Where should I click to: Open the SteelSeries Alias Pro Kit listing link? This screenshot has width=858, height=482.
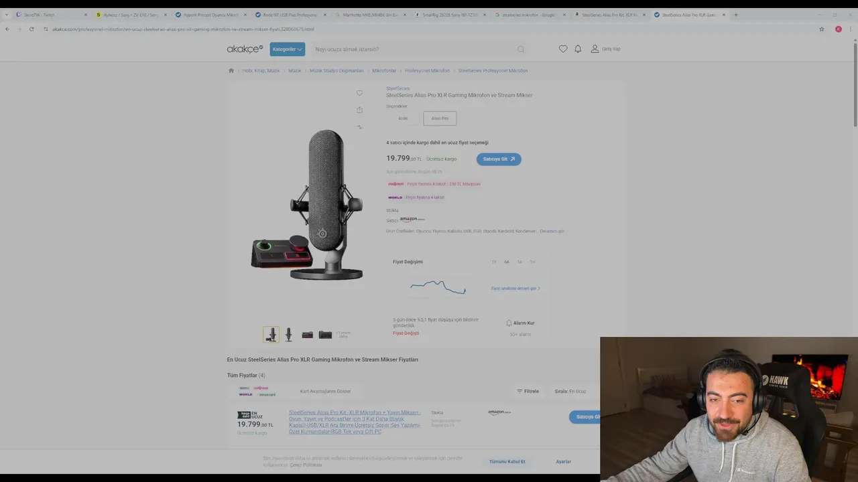pos(355,422)
